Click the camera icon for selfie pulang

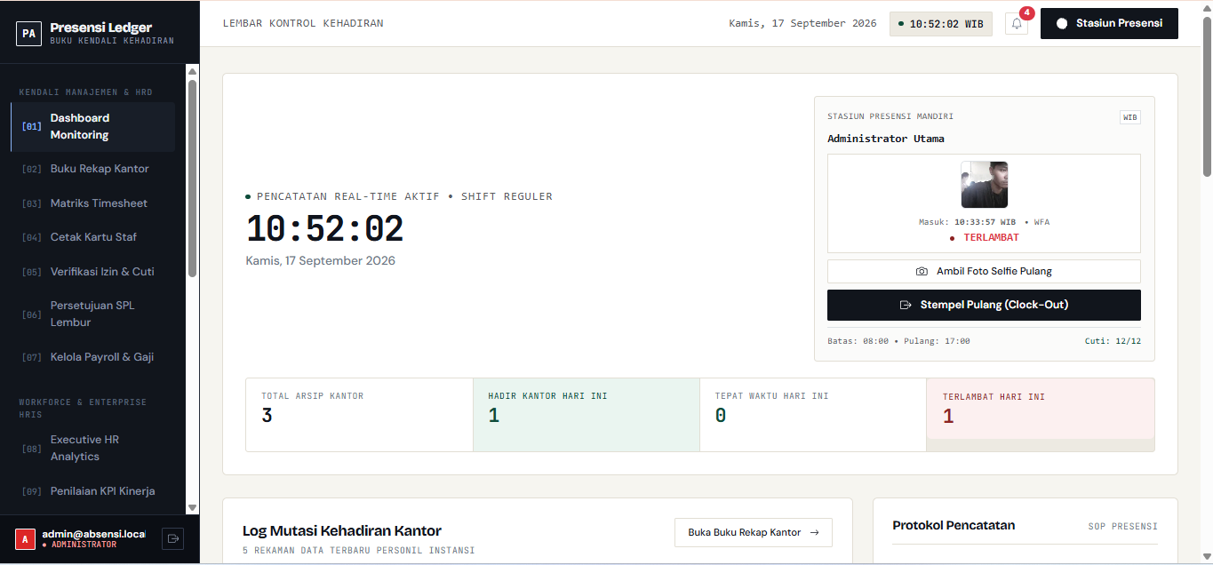(x=922, y=272)
